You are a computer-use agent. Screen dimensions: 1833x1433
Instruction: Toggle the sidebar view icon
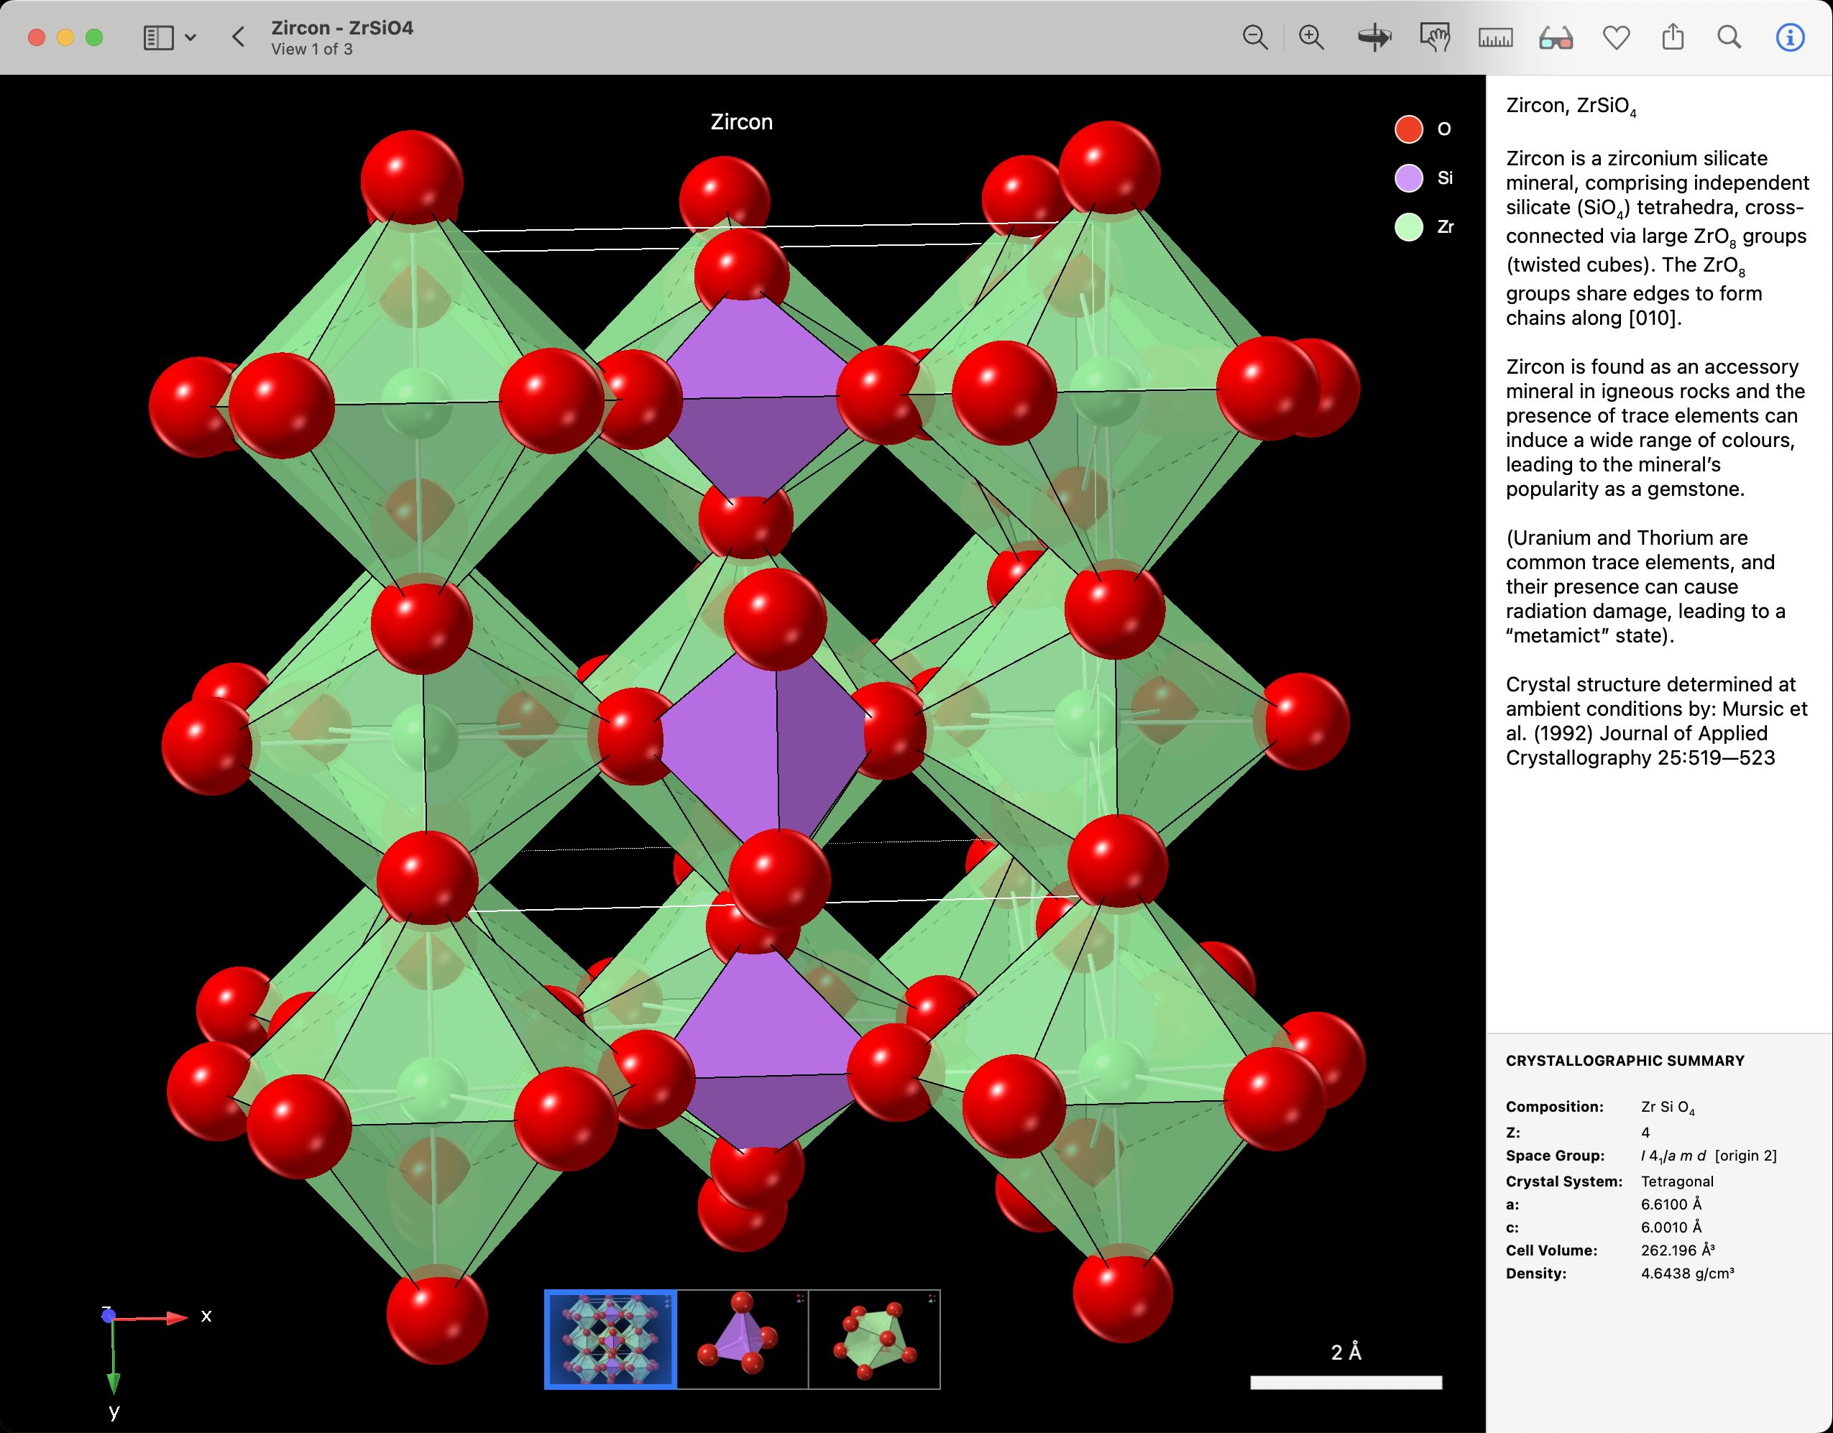pyautogui.click(x=160, y=38)
